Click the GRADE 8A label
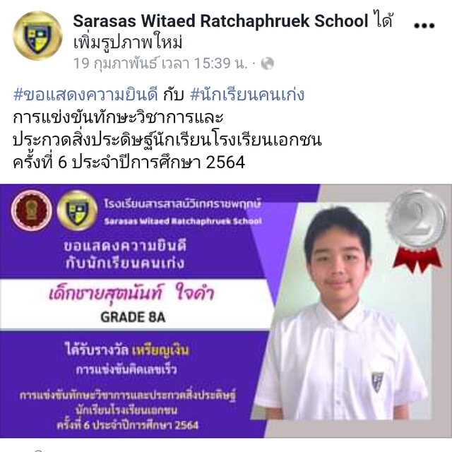The image size is (452, 452). 133,317
